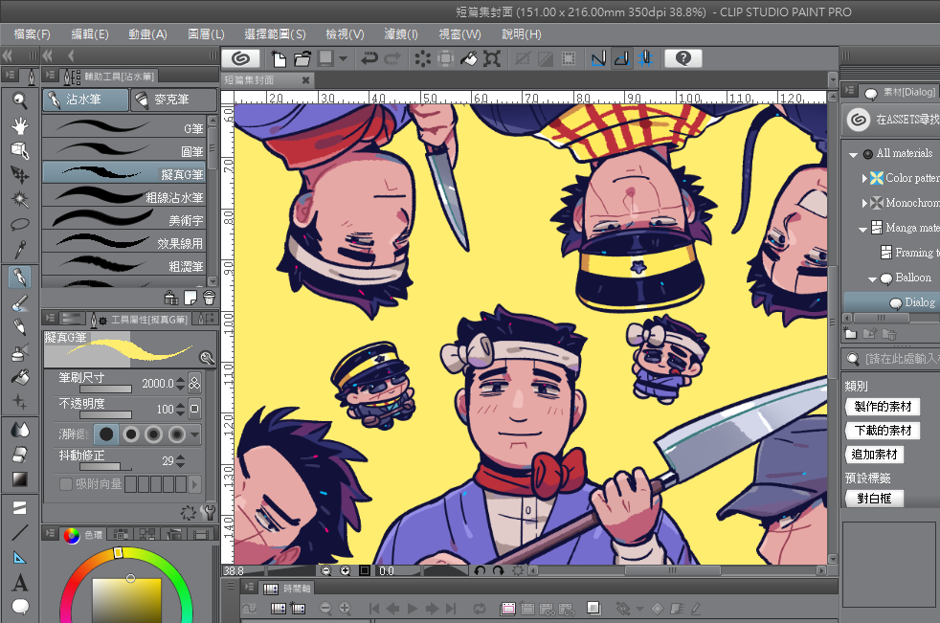Select the Pen nib tool
This screenshot has height=623, width=940.
[x=20, y=277]
